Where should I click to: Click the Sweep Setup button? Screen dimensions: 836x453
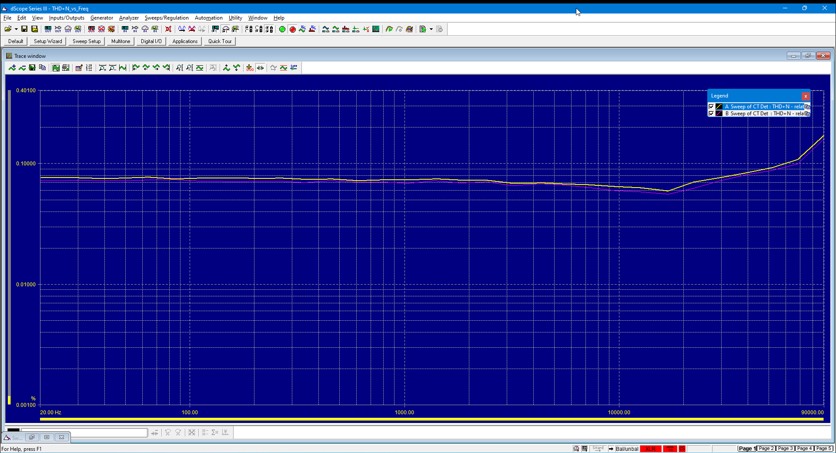coord(87,41)
